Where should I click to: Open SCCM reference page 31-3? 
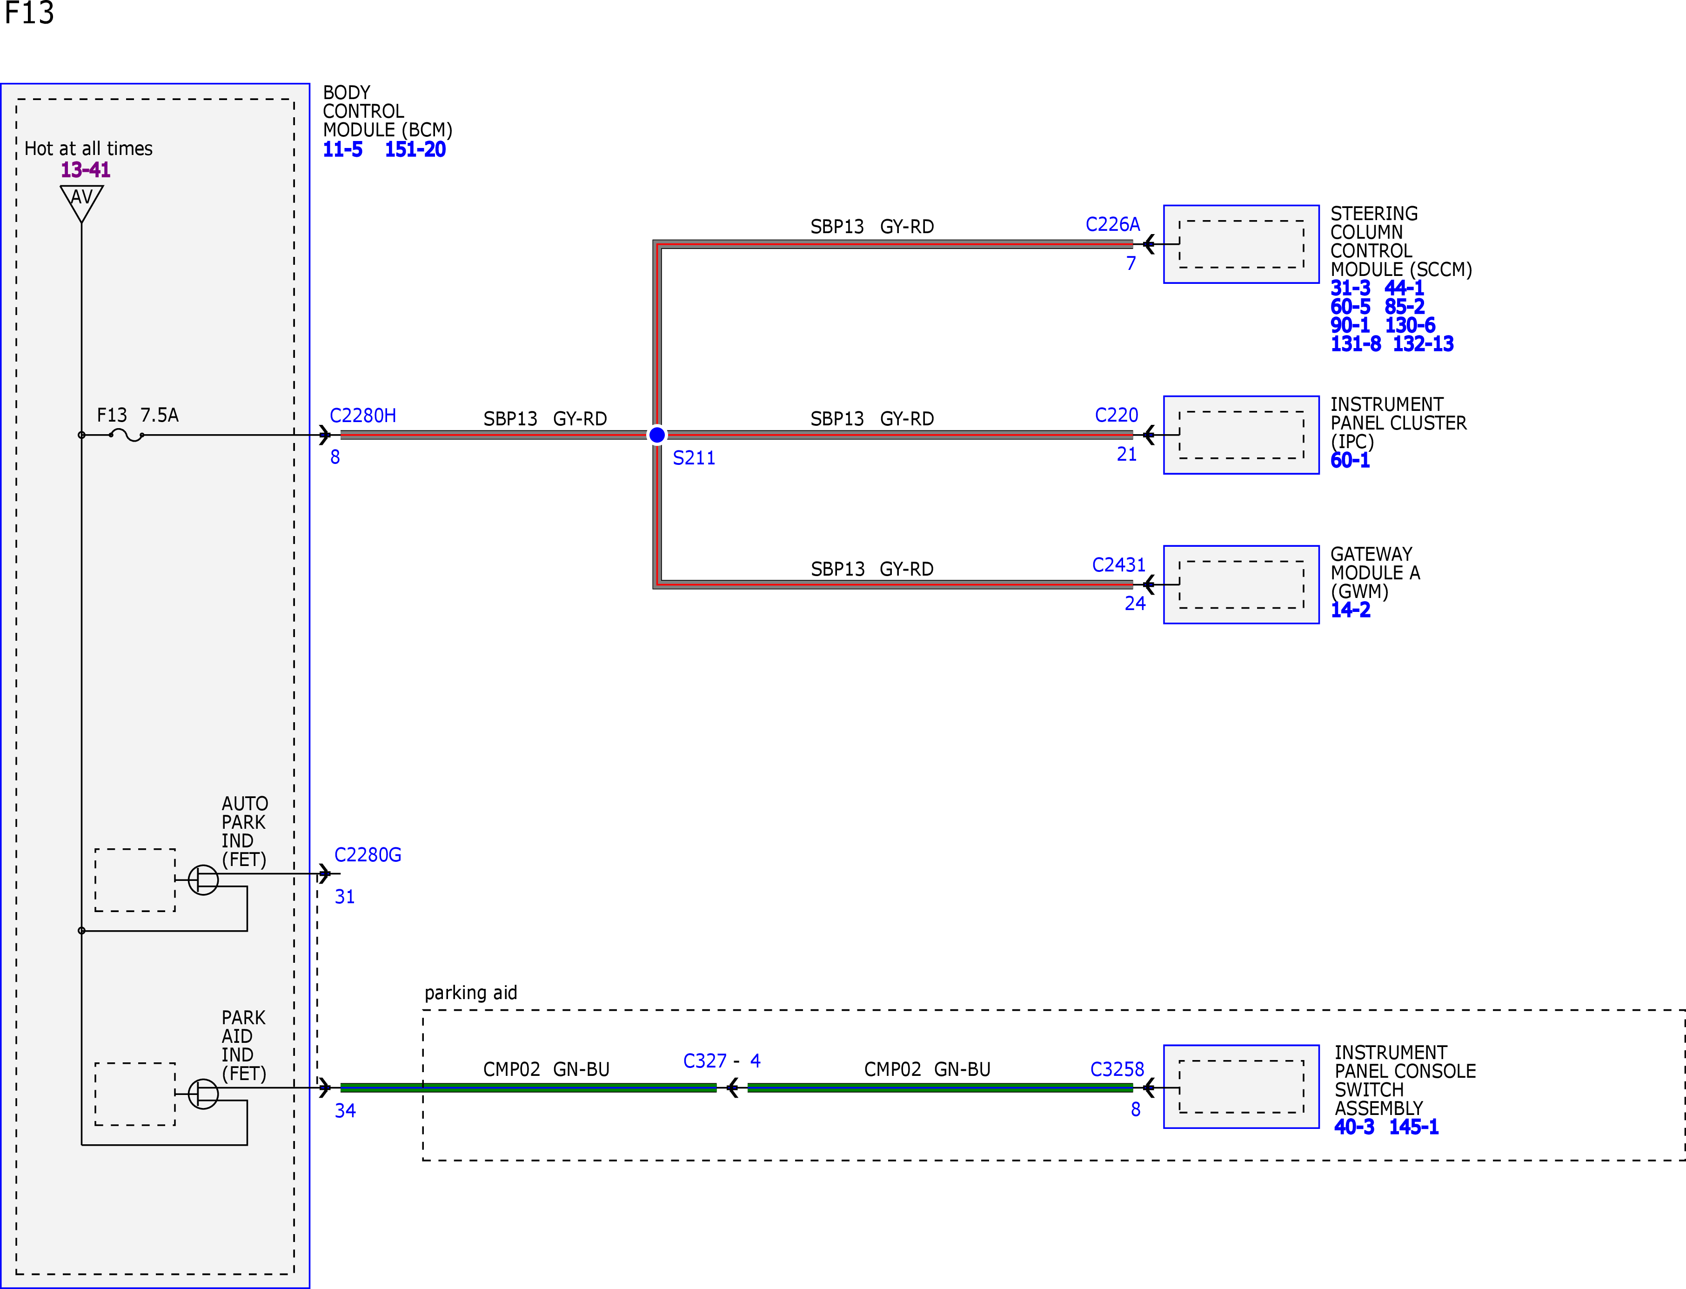pos(1350,289)
